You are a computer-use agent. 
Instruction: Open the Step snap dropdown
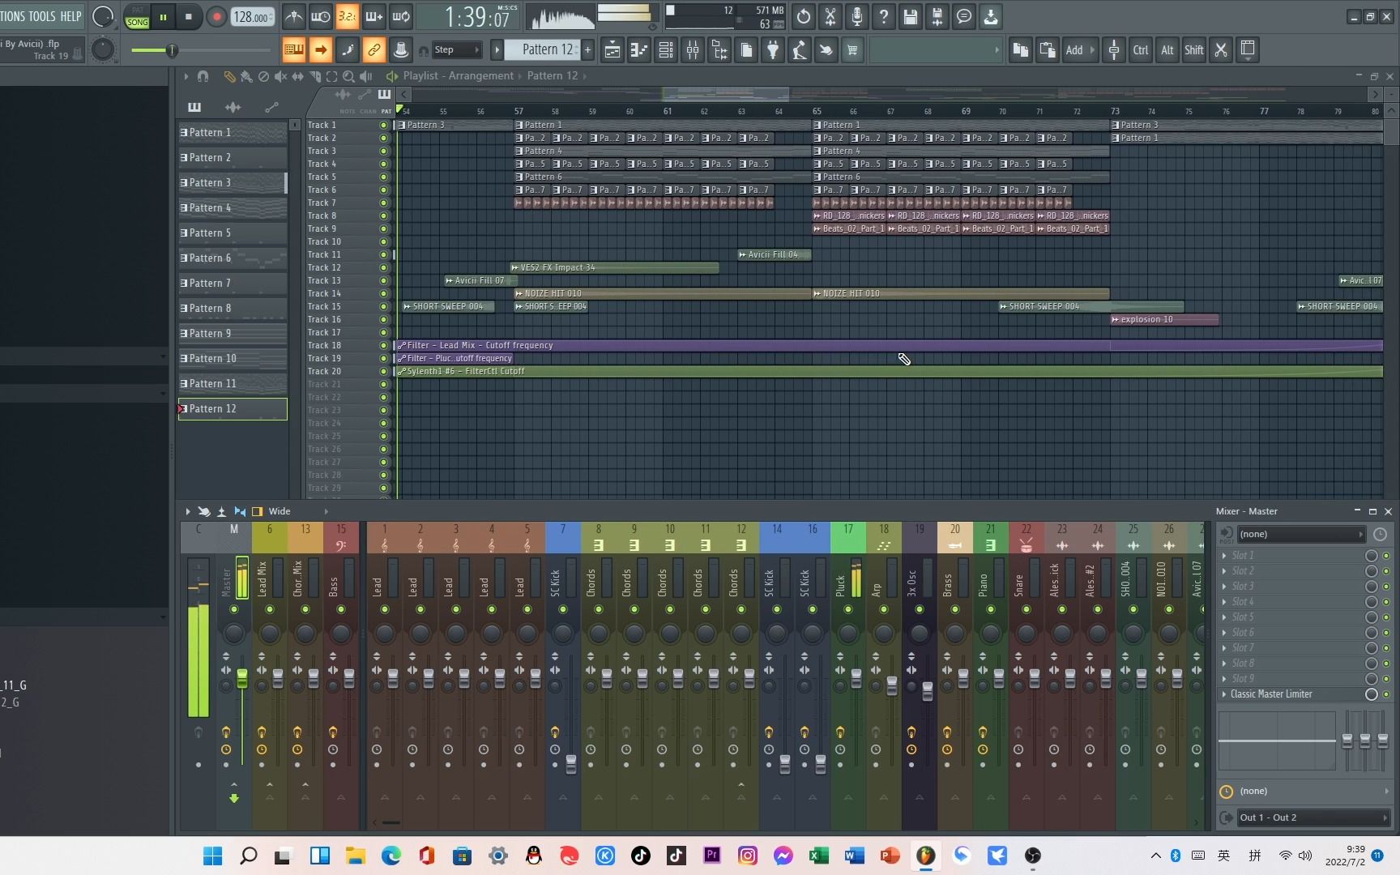pyautogui.click(x=457, y=49)
